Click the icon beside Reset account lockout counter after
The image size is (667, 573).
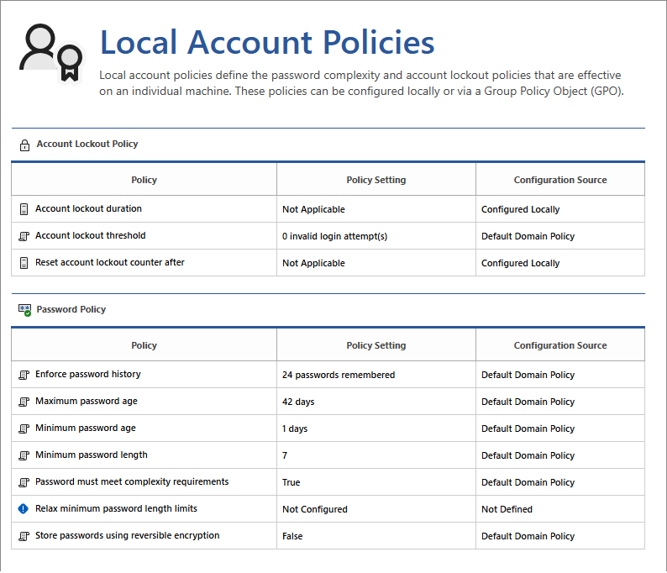click(24, 263)
